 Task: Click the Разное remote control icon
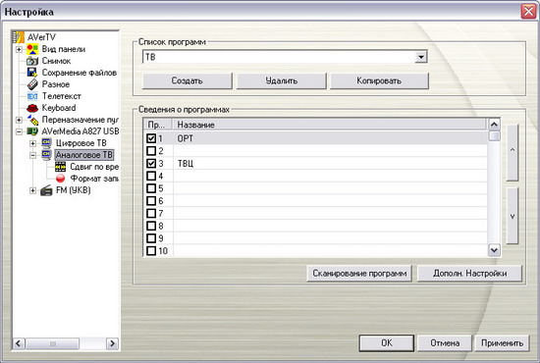(32, 84)
